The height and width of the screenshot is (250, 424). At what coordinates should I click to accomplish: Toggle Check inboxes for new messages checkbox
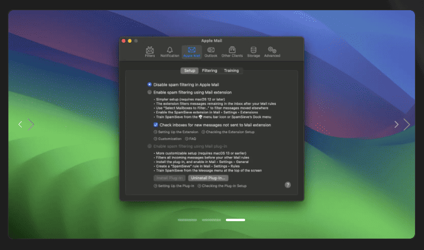(x=155, y=124)
